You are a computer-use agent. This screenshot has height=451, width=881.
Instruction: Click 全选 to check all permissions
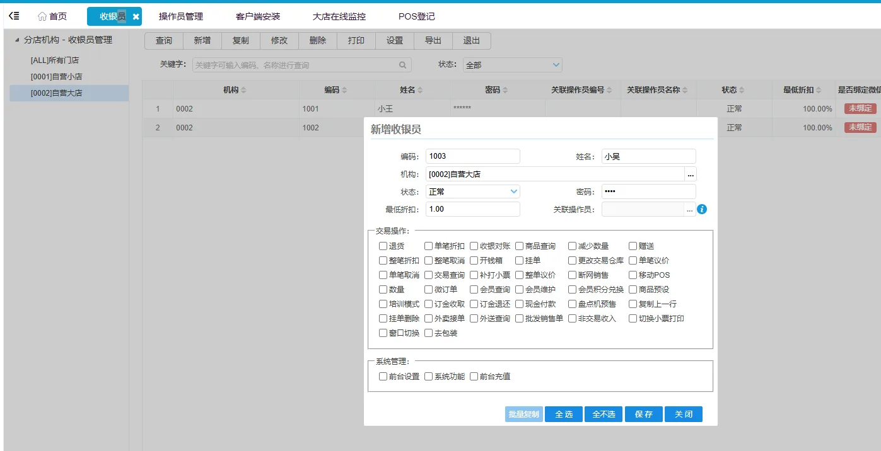(564, 414)
